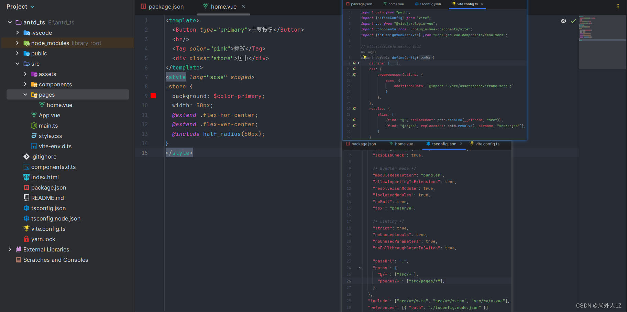Expand the External Libraries node

click(10, 249)
